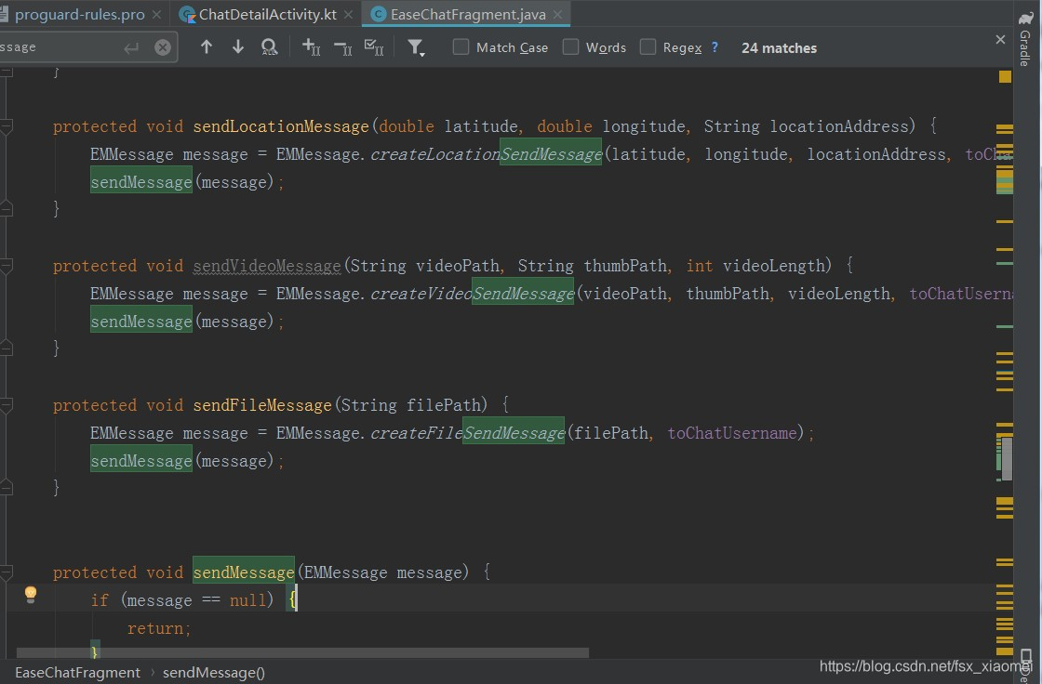Select all search occurrences
This screenshot has height=684, width=1042.
tap(374, 47)
